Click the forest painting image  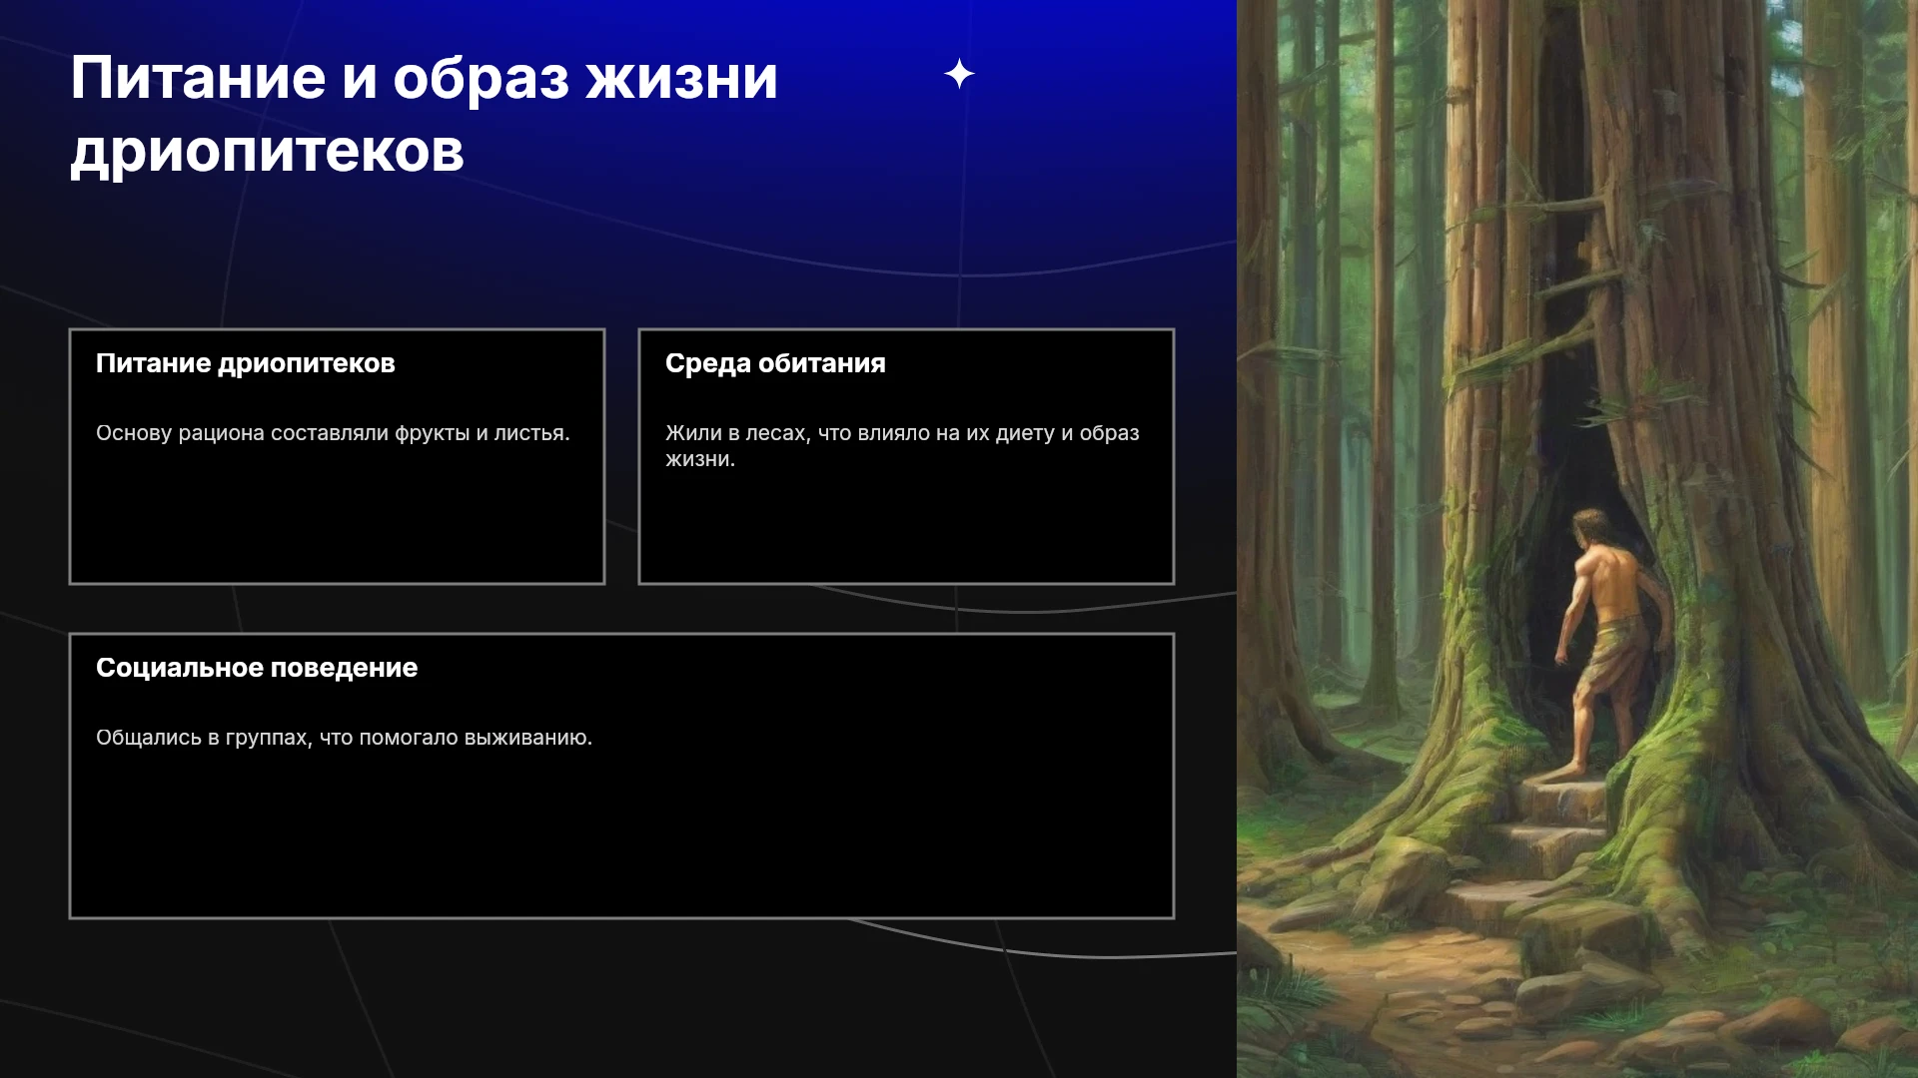(x=1577, y=539)
